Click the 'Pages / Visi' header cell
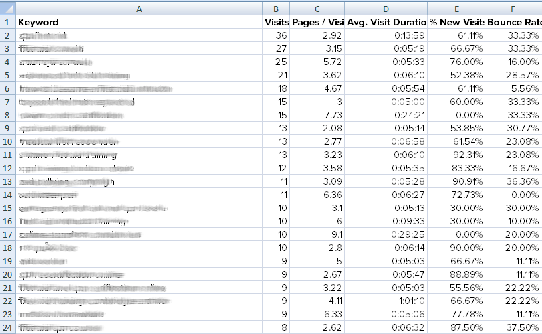 (x=317, y=22)
